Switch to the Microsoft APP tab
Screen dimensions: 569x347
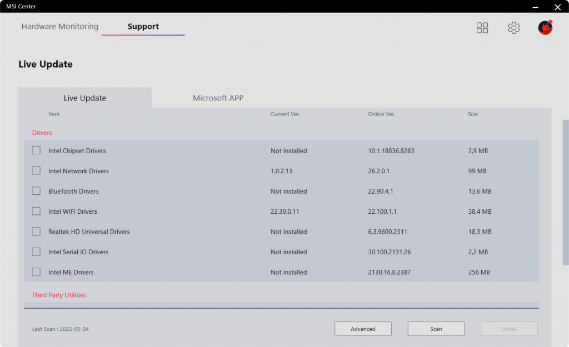point(218,98)
